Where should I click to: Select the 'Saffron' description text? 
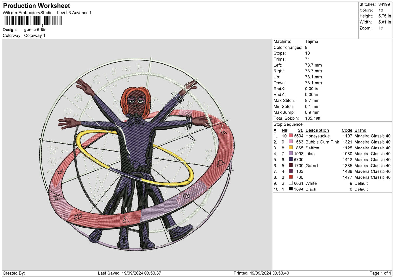[312, 148]
